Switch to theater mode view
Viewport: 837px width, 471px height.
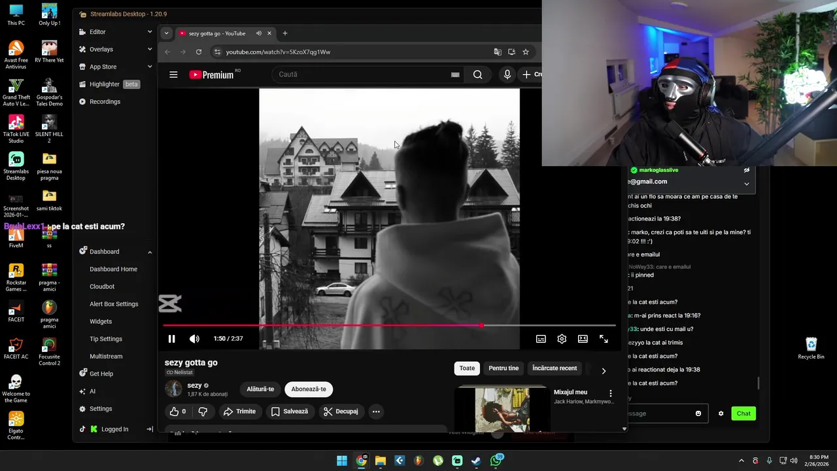583,339
